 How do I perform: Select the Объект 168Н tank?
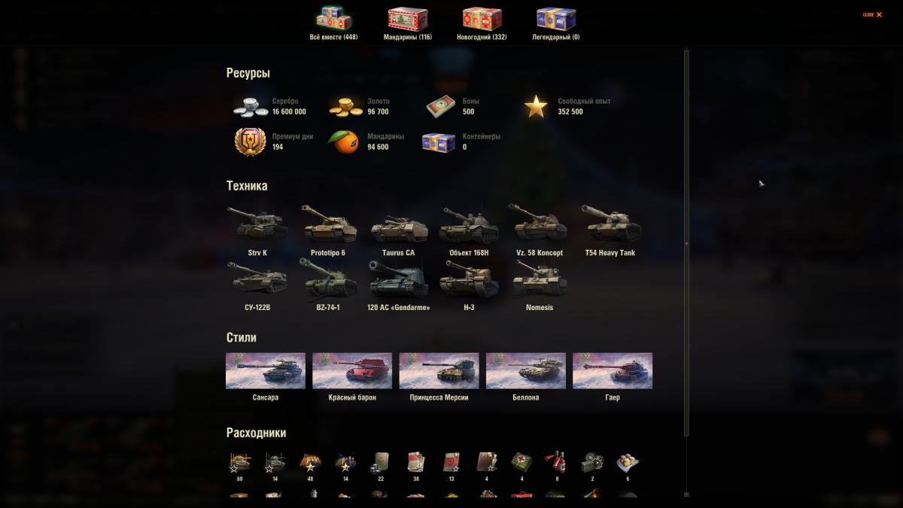(x=469, y=231)
